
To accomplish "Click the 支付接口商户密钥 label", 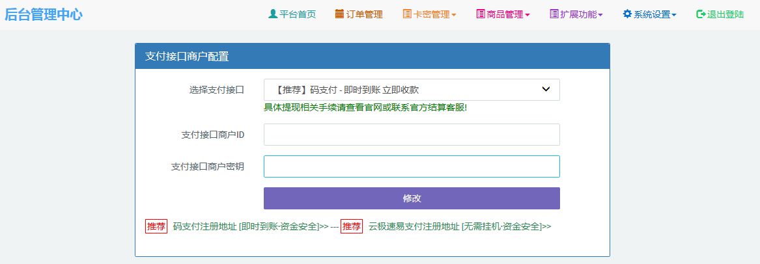I will coord(208,167).
